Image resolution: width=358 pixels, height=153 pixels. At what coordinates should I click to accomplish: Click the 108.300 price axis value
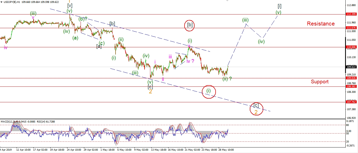(352, 92)
